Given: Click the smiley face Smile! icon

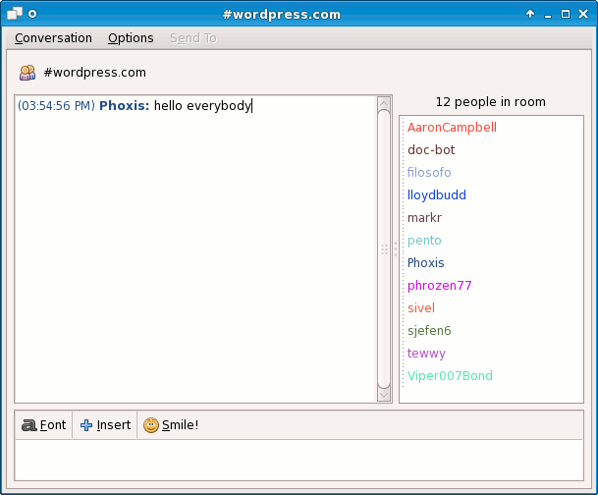Looking at the screenshot, I should 151,425.
